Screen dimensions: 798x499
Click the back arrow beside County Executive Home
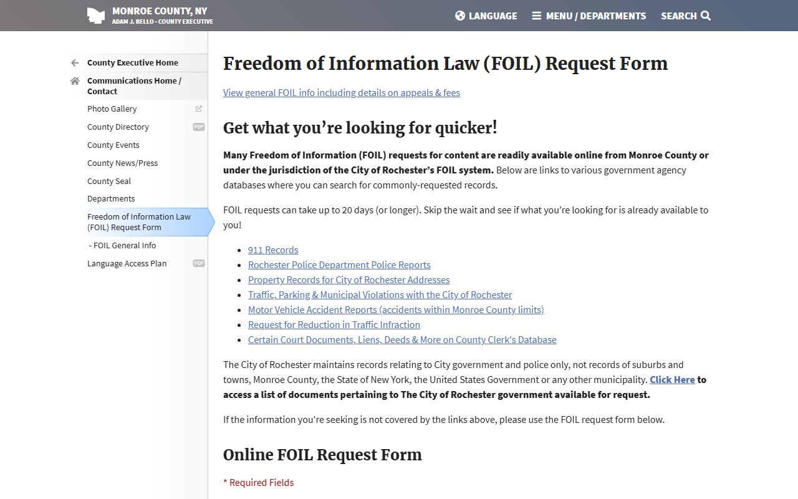tap(75, 63)
